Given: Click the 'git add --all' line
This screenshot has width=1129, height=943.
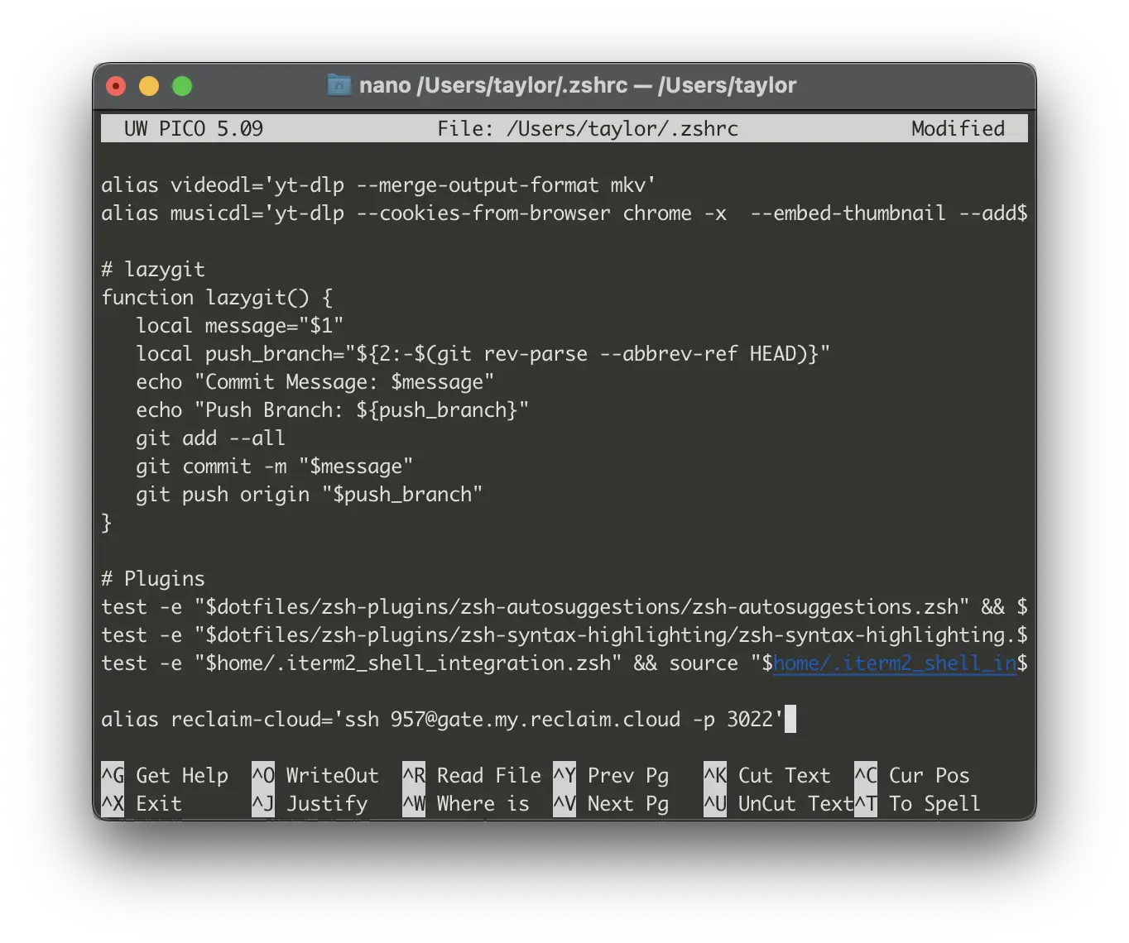Looking at the screenshot, I should pyautogui.click(x=211, y=438).
